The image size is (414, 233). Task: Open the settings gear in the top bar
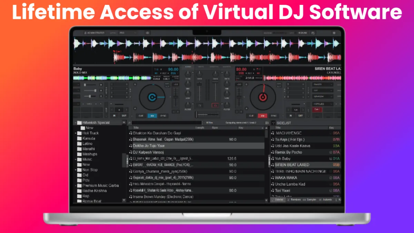334,33
